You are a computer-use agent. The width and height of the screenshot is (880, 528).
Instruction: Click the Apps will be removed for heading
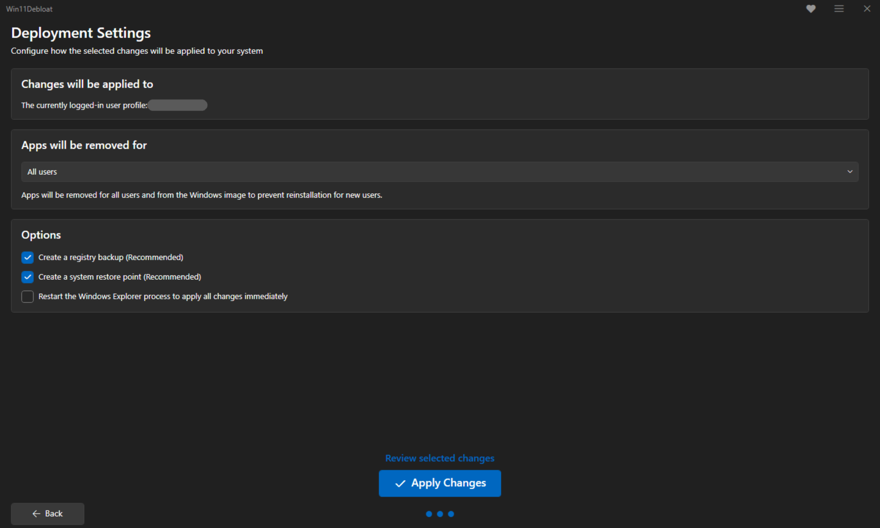[84, 145]
